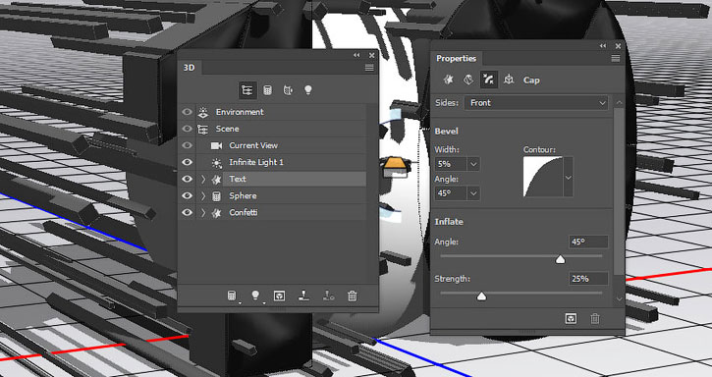Viewport: 712px width, 377px height.
Task: Click the Bevel Contour curve thumbnail
Action: tap(543, 177)
